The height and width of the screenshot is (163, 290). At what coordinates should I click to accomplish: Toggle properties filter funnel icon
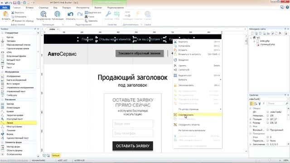pos(260,104)
